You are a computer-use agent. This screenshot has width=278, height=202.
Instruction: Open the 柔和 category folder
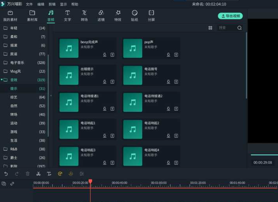coord(24,37)
